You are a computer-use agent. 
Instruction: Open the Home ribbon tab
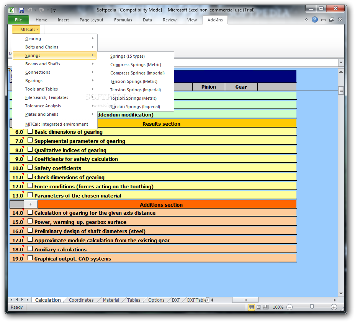41,20
